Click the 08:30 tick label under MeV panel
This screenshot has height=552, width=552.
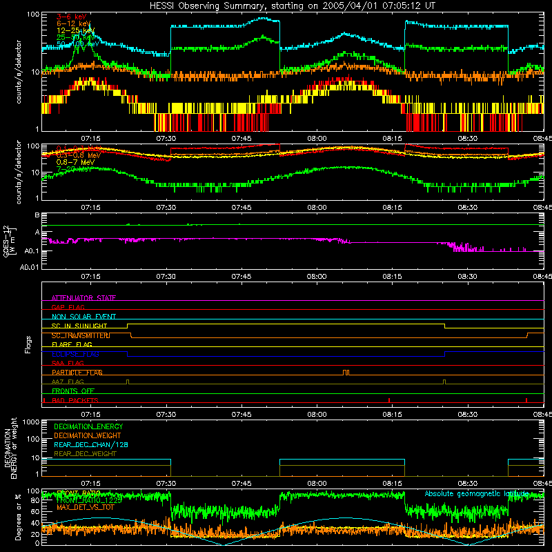[x=467, y=208]
